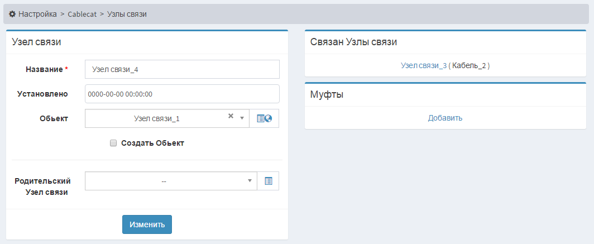Open the Узел связи_1 combo box
Image resolution: width=594 pixels, height=244 pixels.
[x=167, y=118]
